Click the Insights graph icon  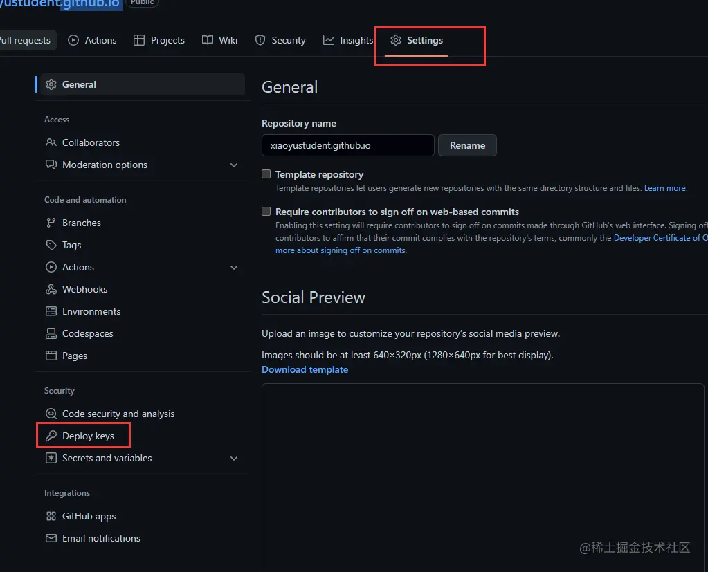point(328,40)
